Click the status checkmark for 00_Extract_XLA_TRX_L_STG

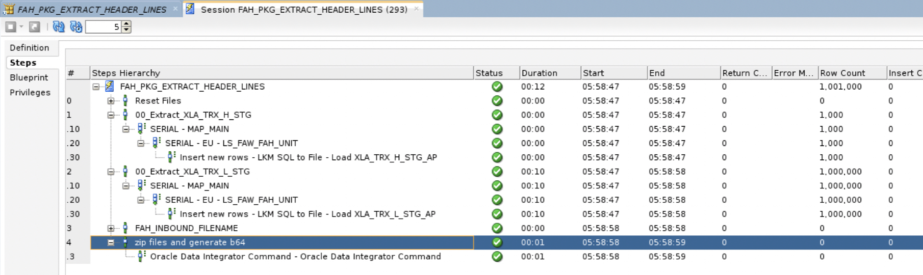497,172
